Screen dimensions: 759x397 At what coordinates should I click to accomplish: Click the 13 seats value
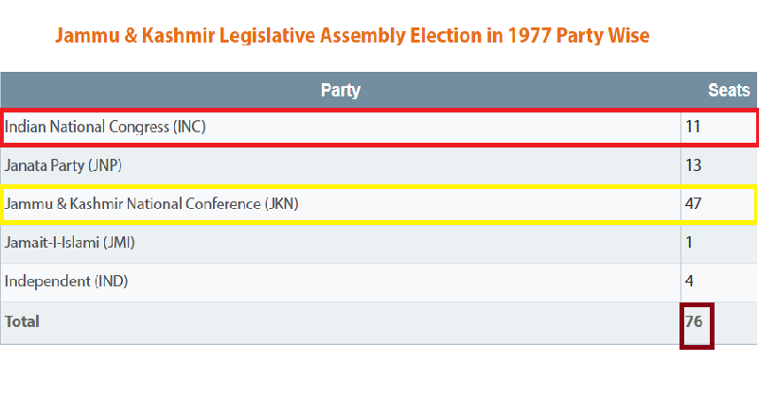pyautogui.click(x=694, y=165)
